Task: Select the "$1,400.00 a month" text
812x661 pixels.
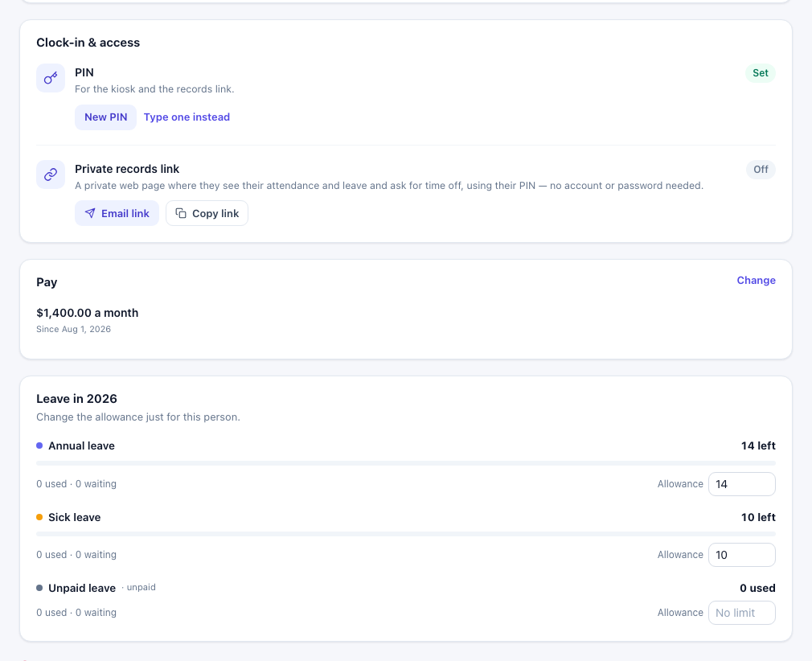Action: pyautogui.click(x=88, y=313)
